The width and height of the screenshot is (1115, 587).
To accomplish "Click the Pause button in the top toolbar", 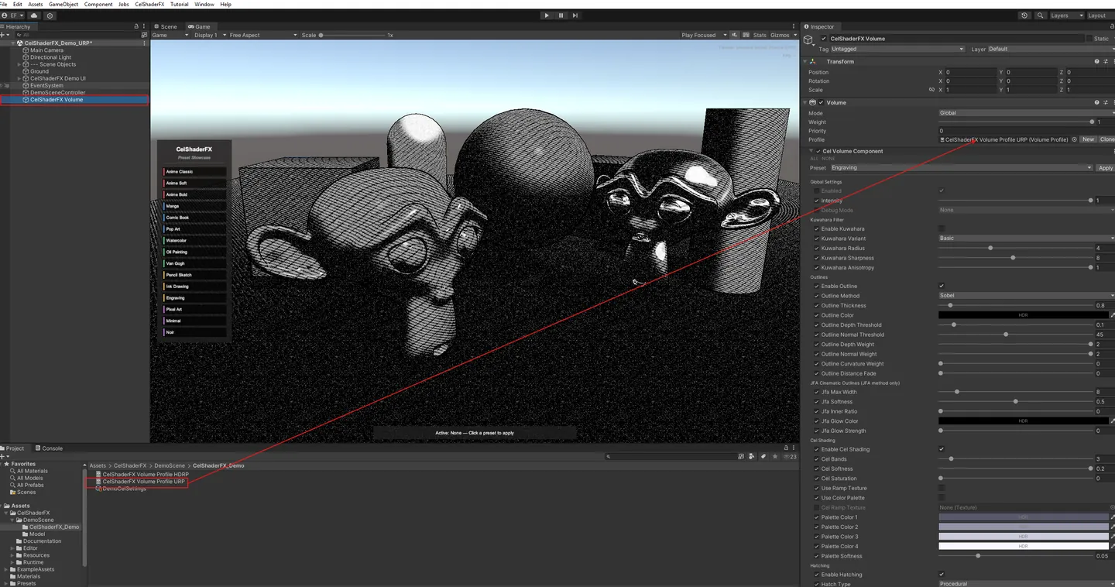I will (561, 15).
